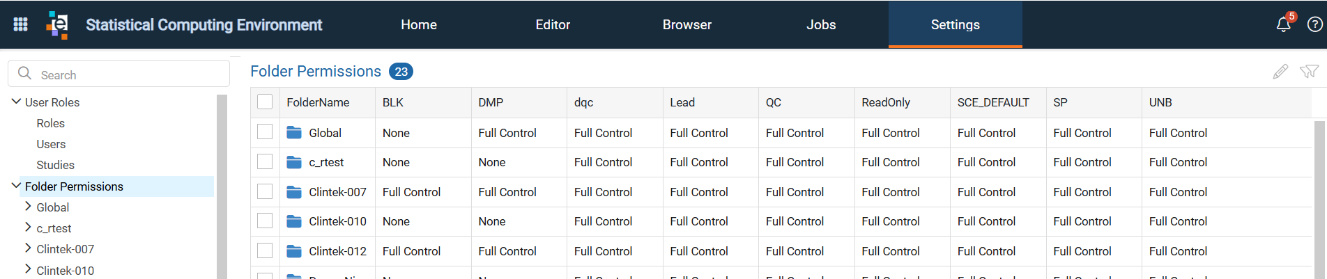Viewport: 1327px width, 279px height.
Task: Click the pencil edit permissions icon
Action: click(x=1280, y=72)
